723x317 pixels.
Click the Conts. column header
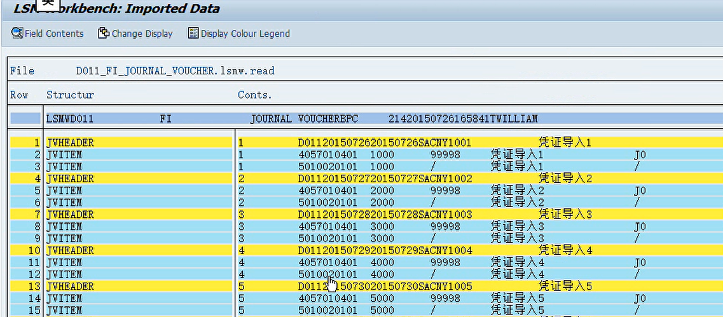tap(255, 95)
